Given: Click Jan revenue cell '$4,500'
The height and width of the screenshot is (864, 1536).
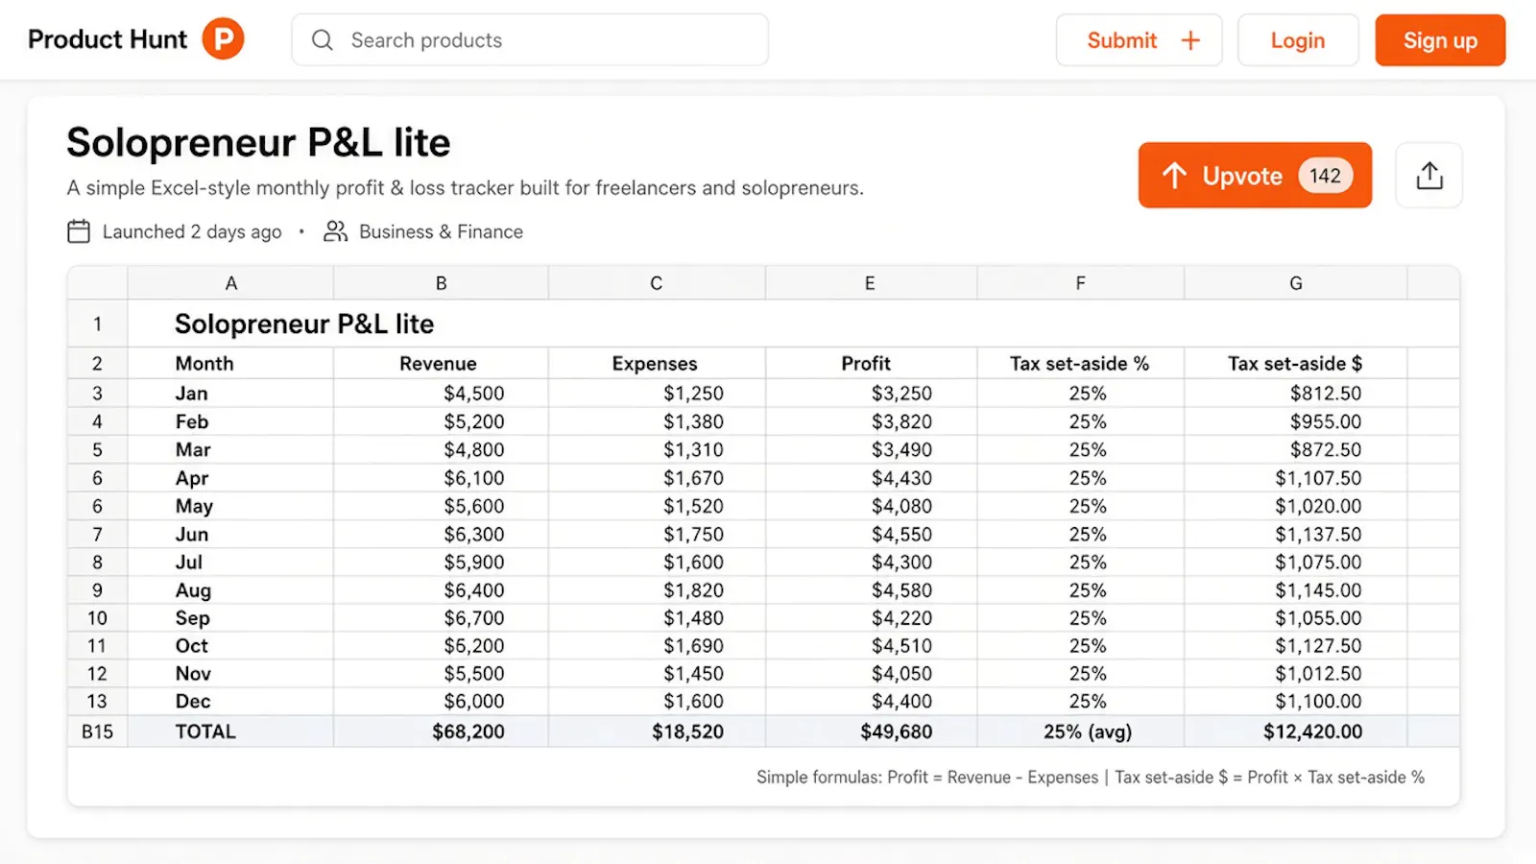Looking at the screenshot, I should tap(441, 394).
